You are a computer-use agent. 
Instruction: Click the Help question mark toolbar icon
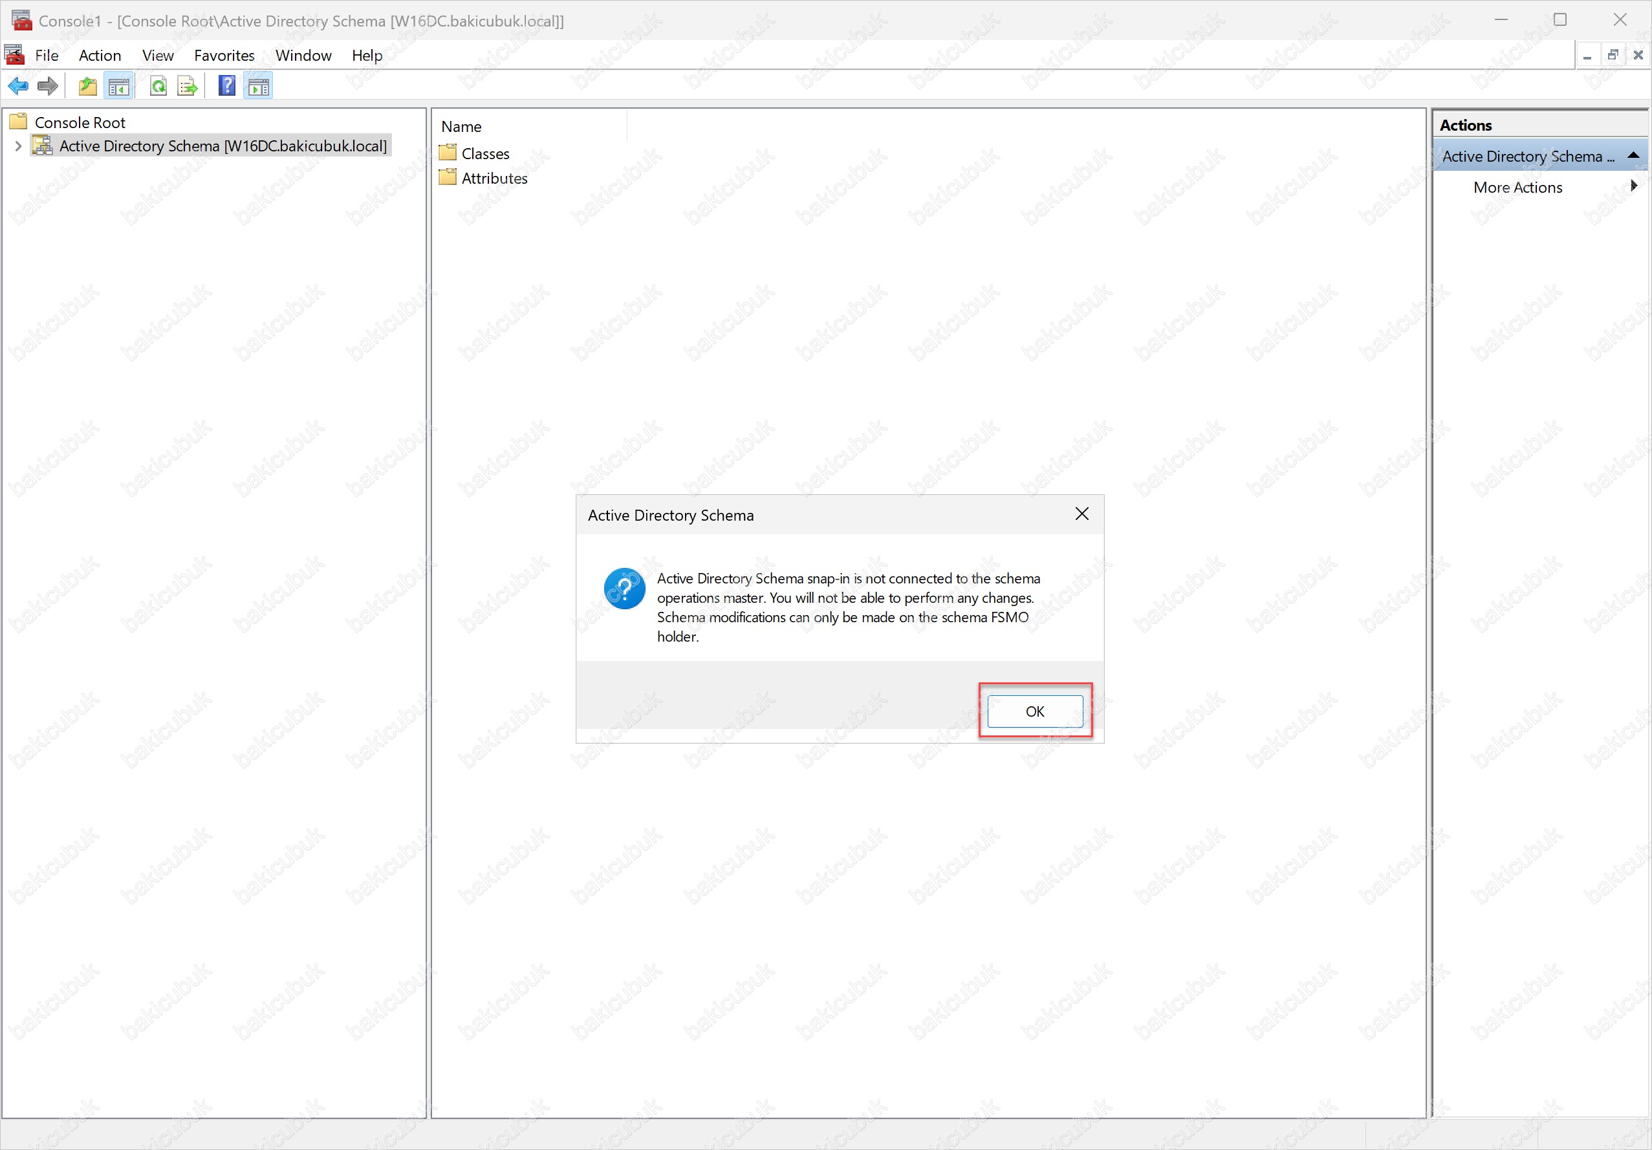tap(226, 87)
